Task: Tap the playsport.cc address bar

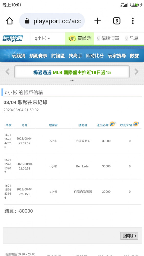Action: pos(52,21)
